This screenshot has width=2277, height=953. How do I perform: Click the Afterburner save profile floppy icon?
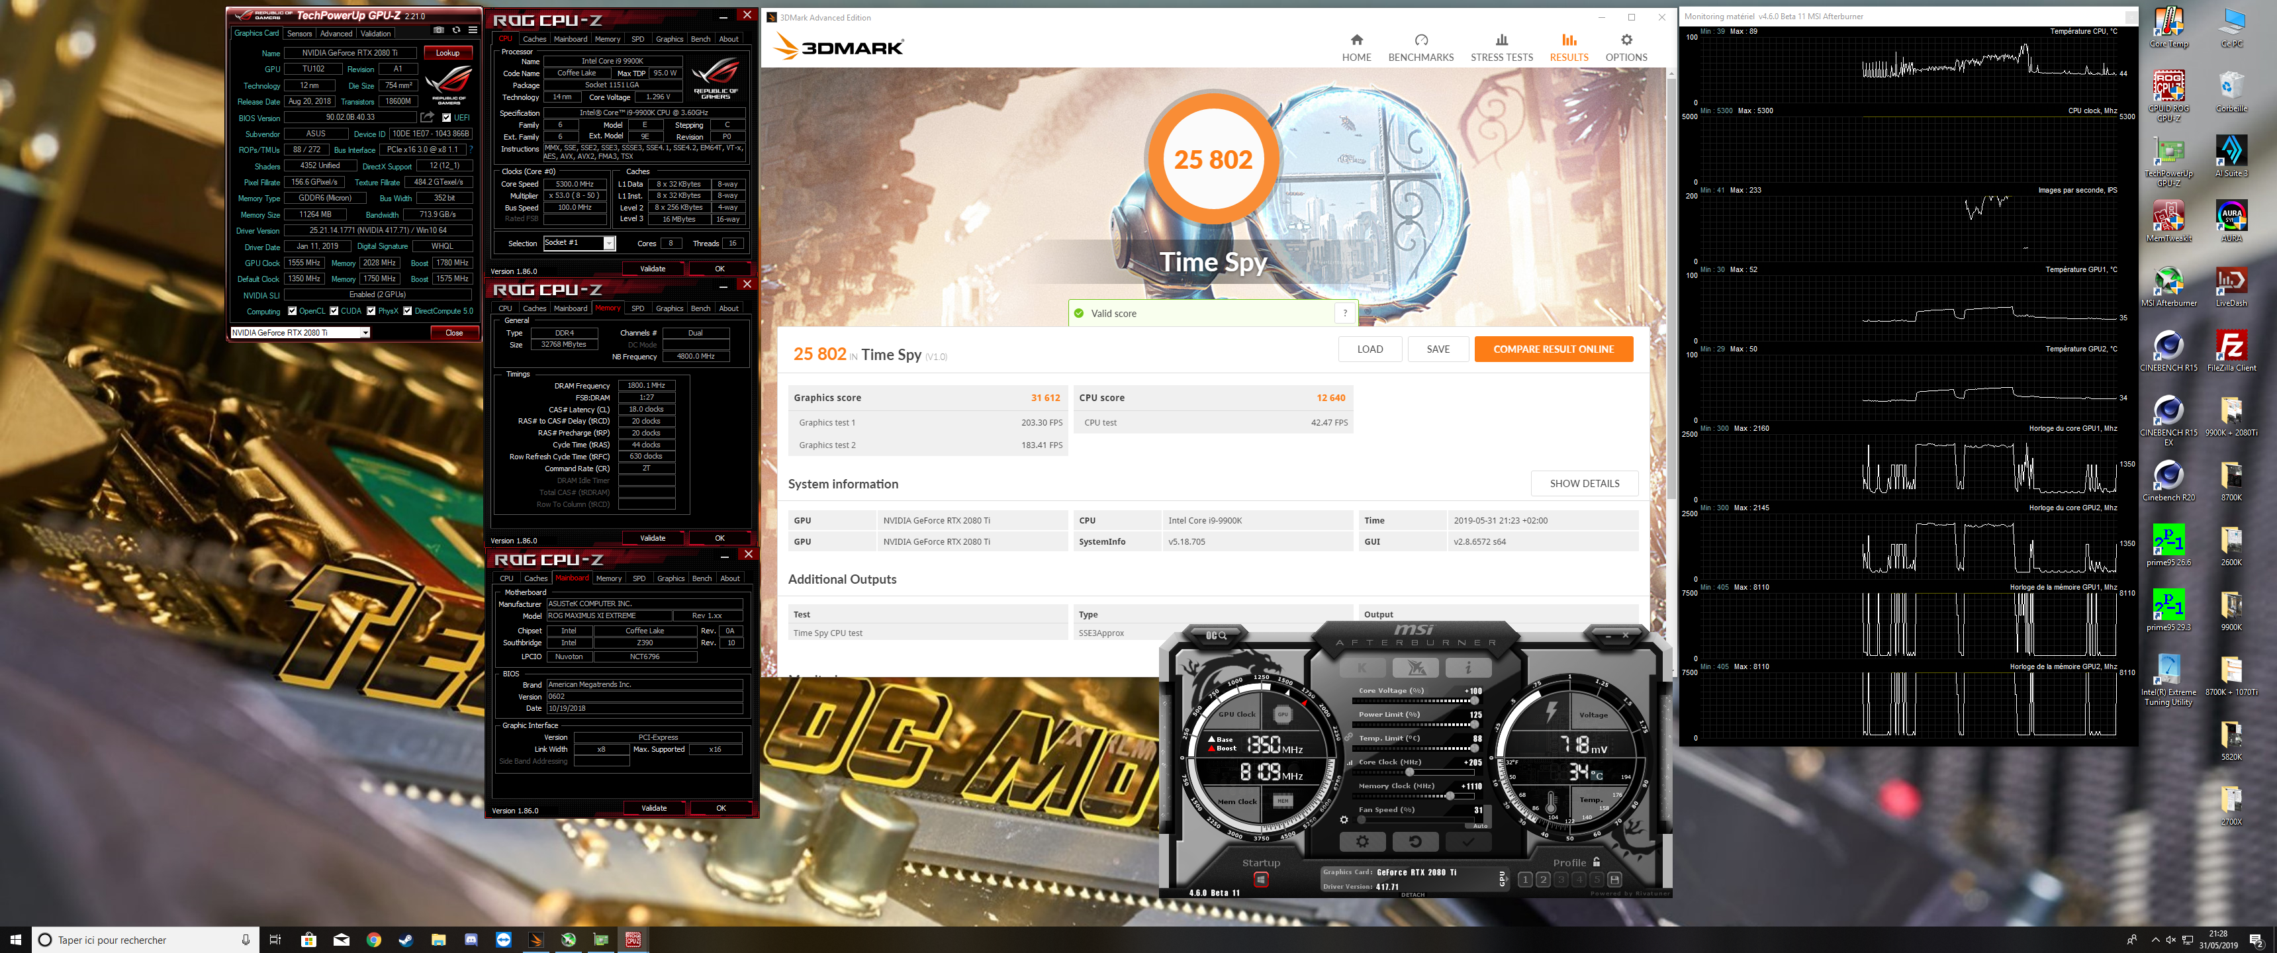(1614, 880)
